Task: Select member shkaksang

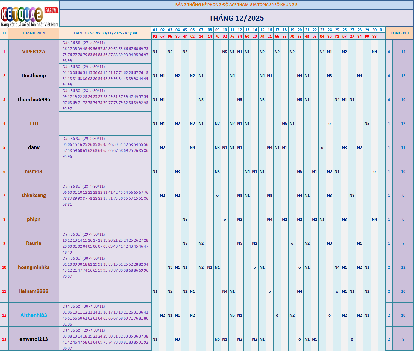Action: (x=34, y=195)
